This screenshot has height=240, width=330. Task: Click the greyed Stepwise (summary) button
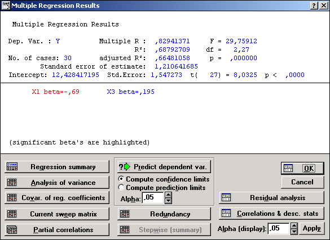click(164, 230)
